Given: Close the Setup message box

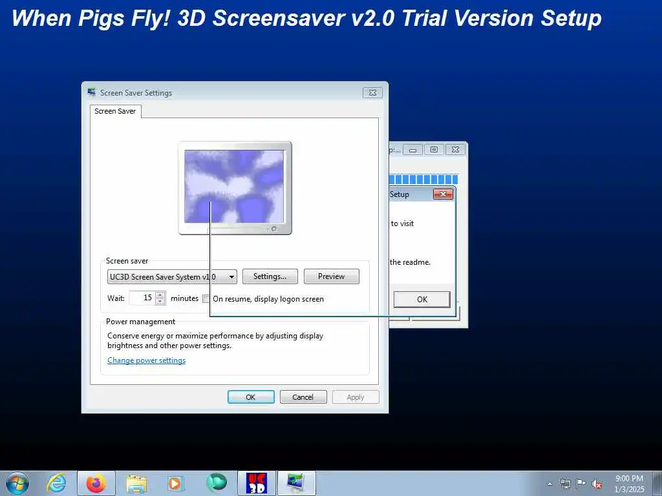Looking at the screenshot, I should coord(443,194).
